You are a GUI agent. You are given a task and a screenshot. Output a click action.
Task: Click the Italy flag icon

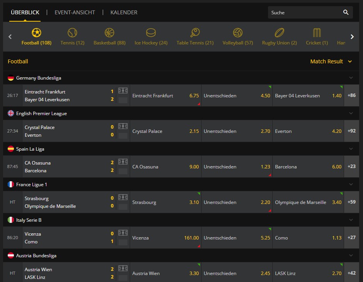[x=11, y=220]
